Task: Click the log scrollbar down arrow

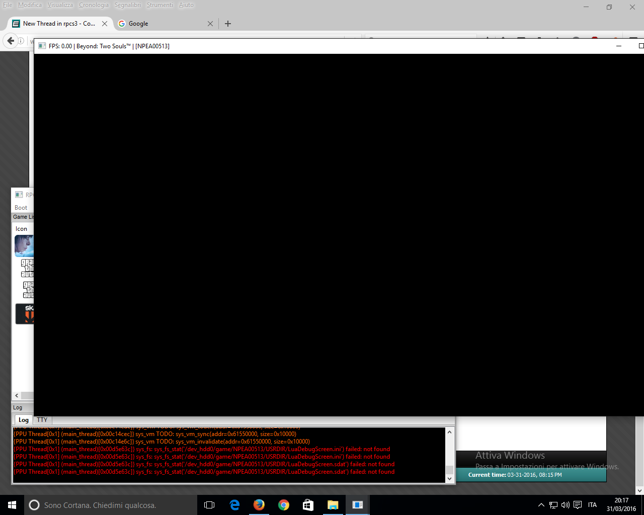Action: pyautogui.click(x=449, y=479)
